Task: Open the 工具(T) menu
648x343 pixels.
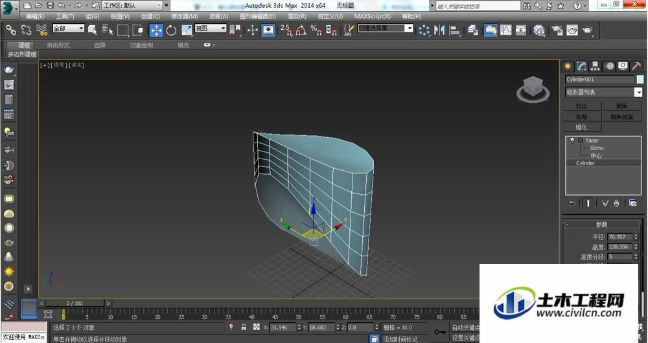Action: (65, 16)
